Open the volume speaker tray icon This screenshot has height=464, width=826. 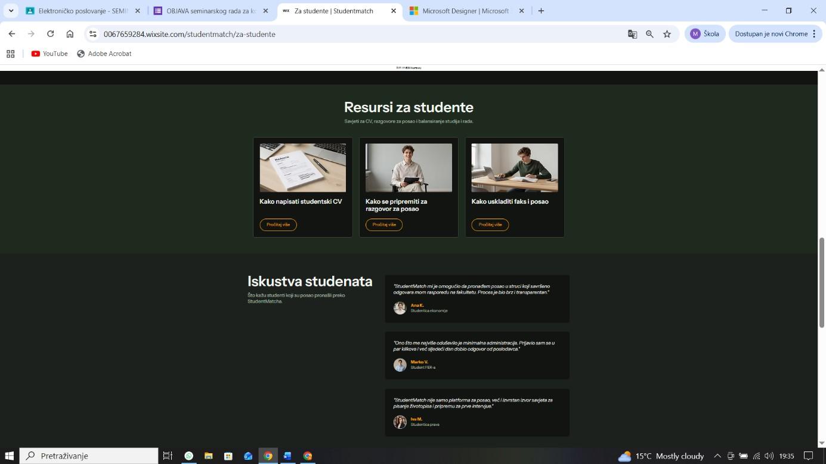(x=769, y=456)
